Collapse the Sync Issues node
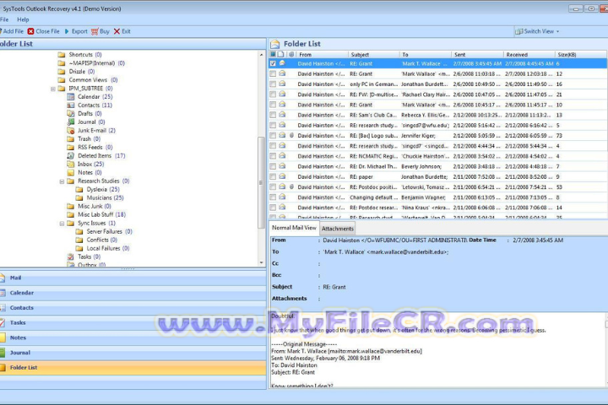The image size is (608, 405). pyautogui.click(x=62, y=224)
